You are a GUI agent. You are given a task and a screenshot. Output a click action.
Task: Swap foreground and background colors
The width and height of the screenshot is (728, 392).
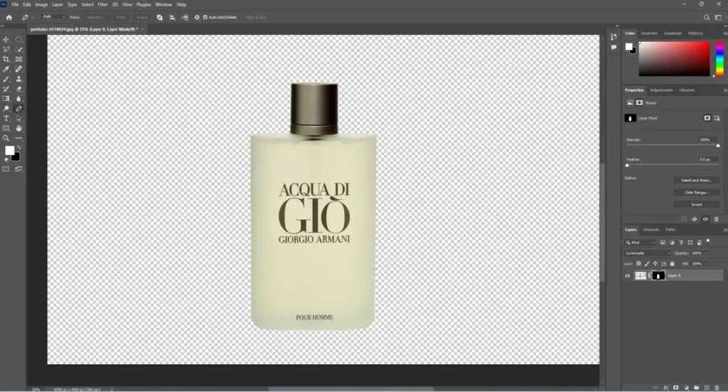point(19,148)
